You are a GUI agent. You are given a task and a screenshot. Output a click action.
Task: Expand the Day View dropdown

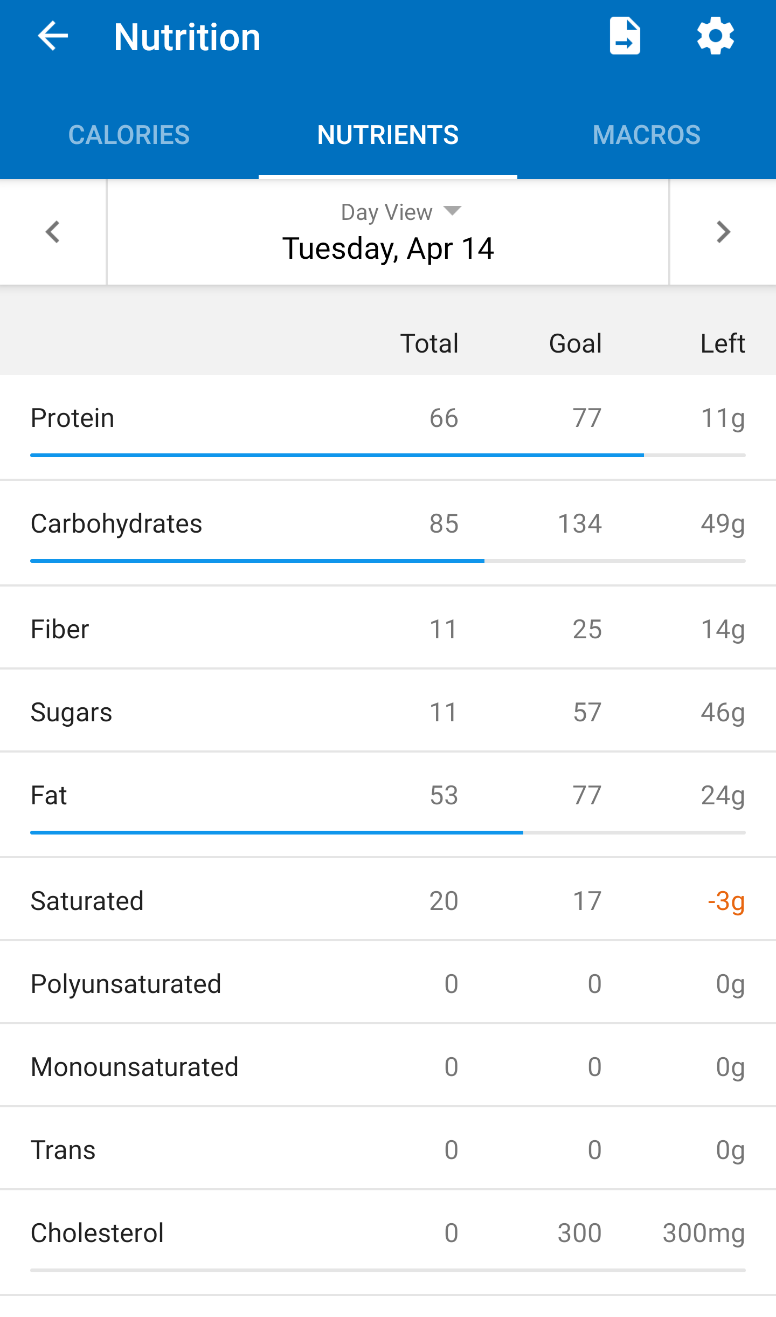401,212
